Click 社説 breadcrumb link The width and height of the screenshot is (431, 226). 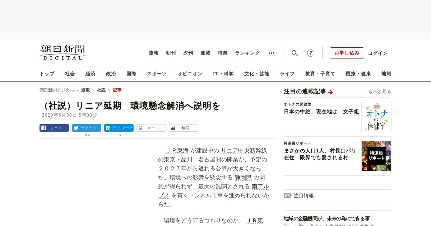[101, 90]
